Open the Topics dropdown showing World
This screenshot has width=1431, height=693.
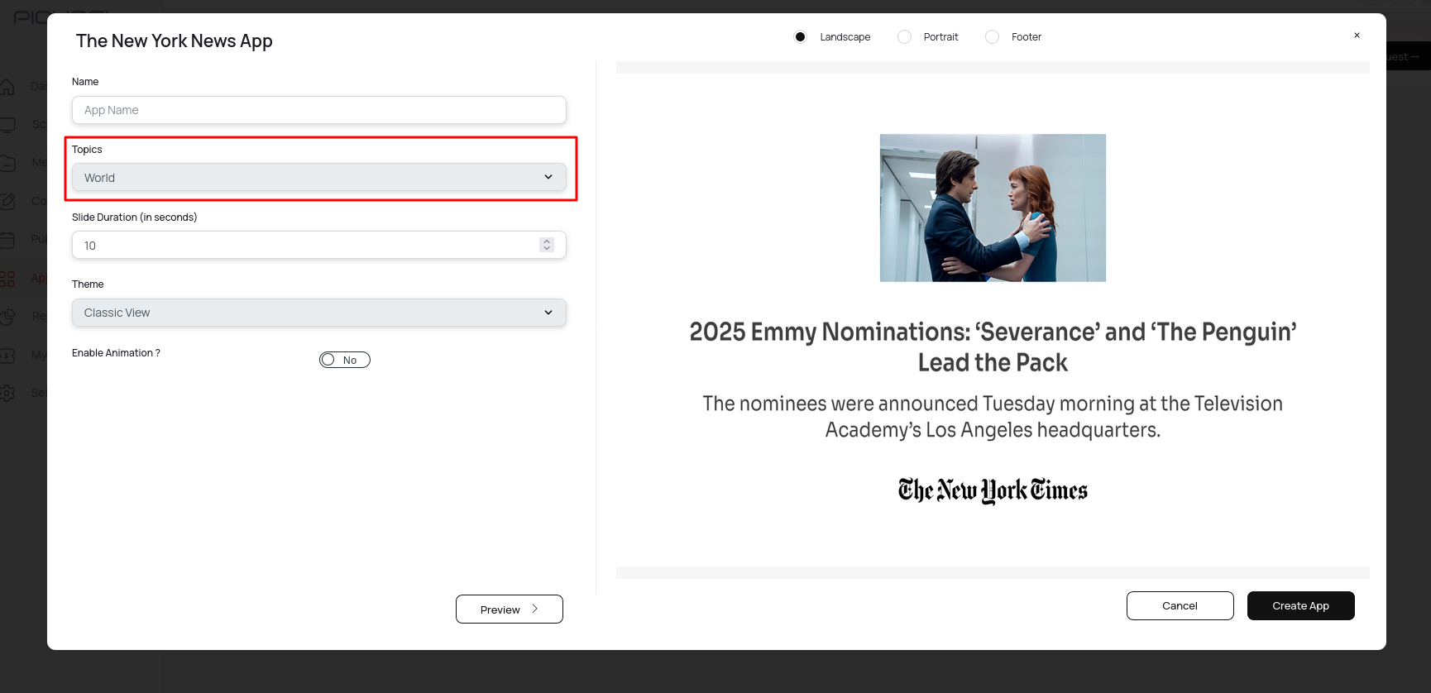[x=318, y=178]
